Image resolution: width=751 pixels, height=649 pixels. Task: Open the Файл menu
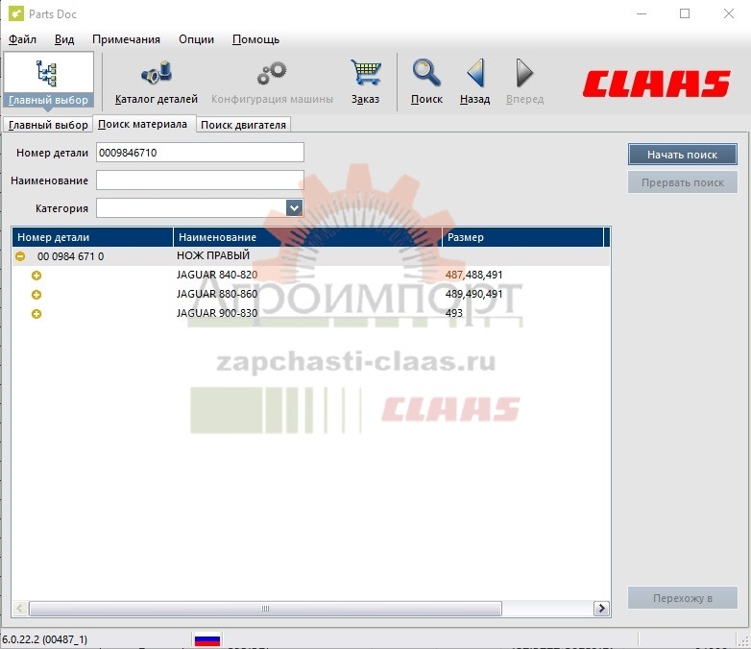(x=22, y=39)
